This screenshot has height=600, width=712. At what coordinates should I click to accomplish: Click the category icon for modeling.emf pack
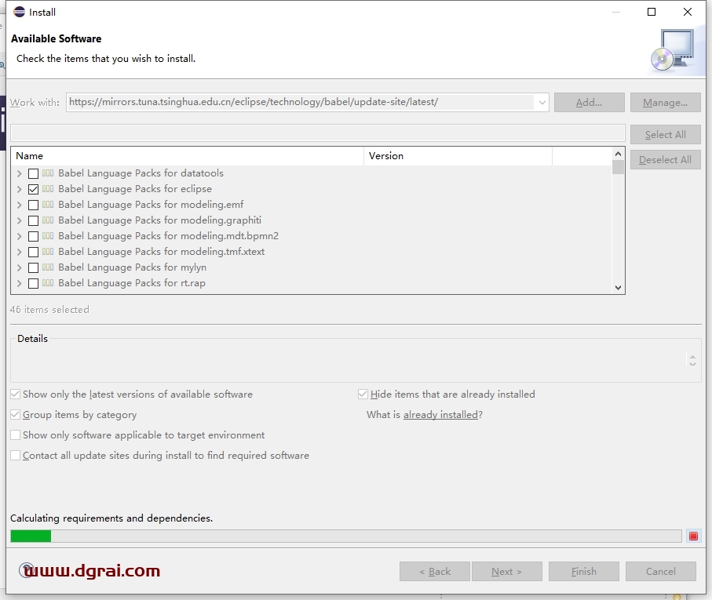(x=48, y=204)
